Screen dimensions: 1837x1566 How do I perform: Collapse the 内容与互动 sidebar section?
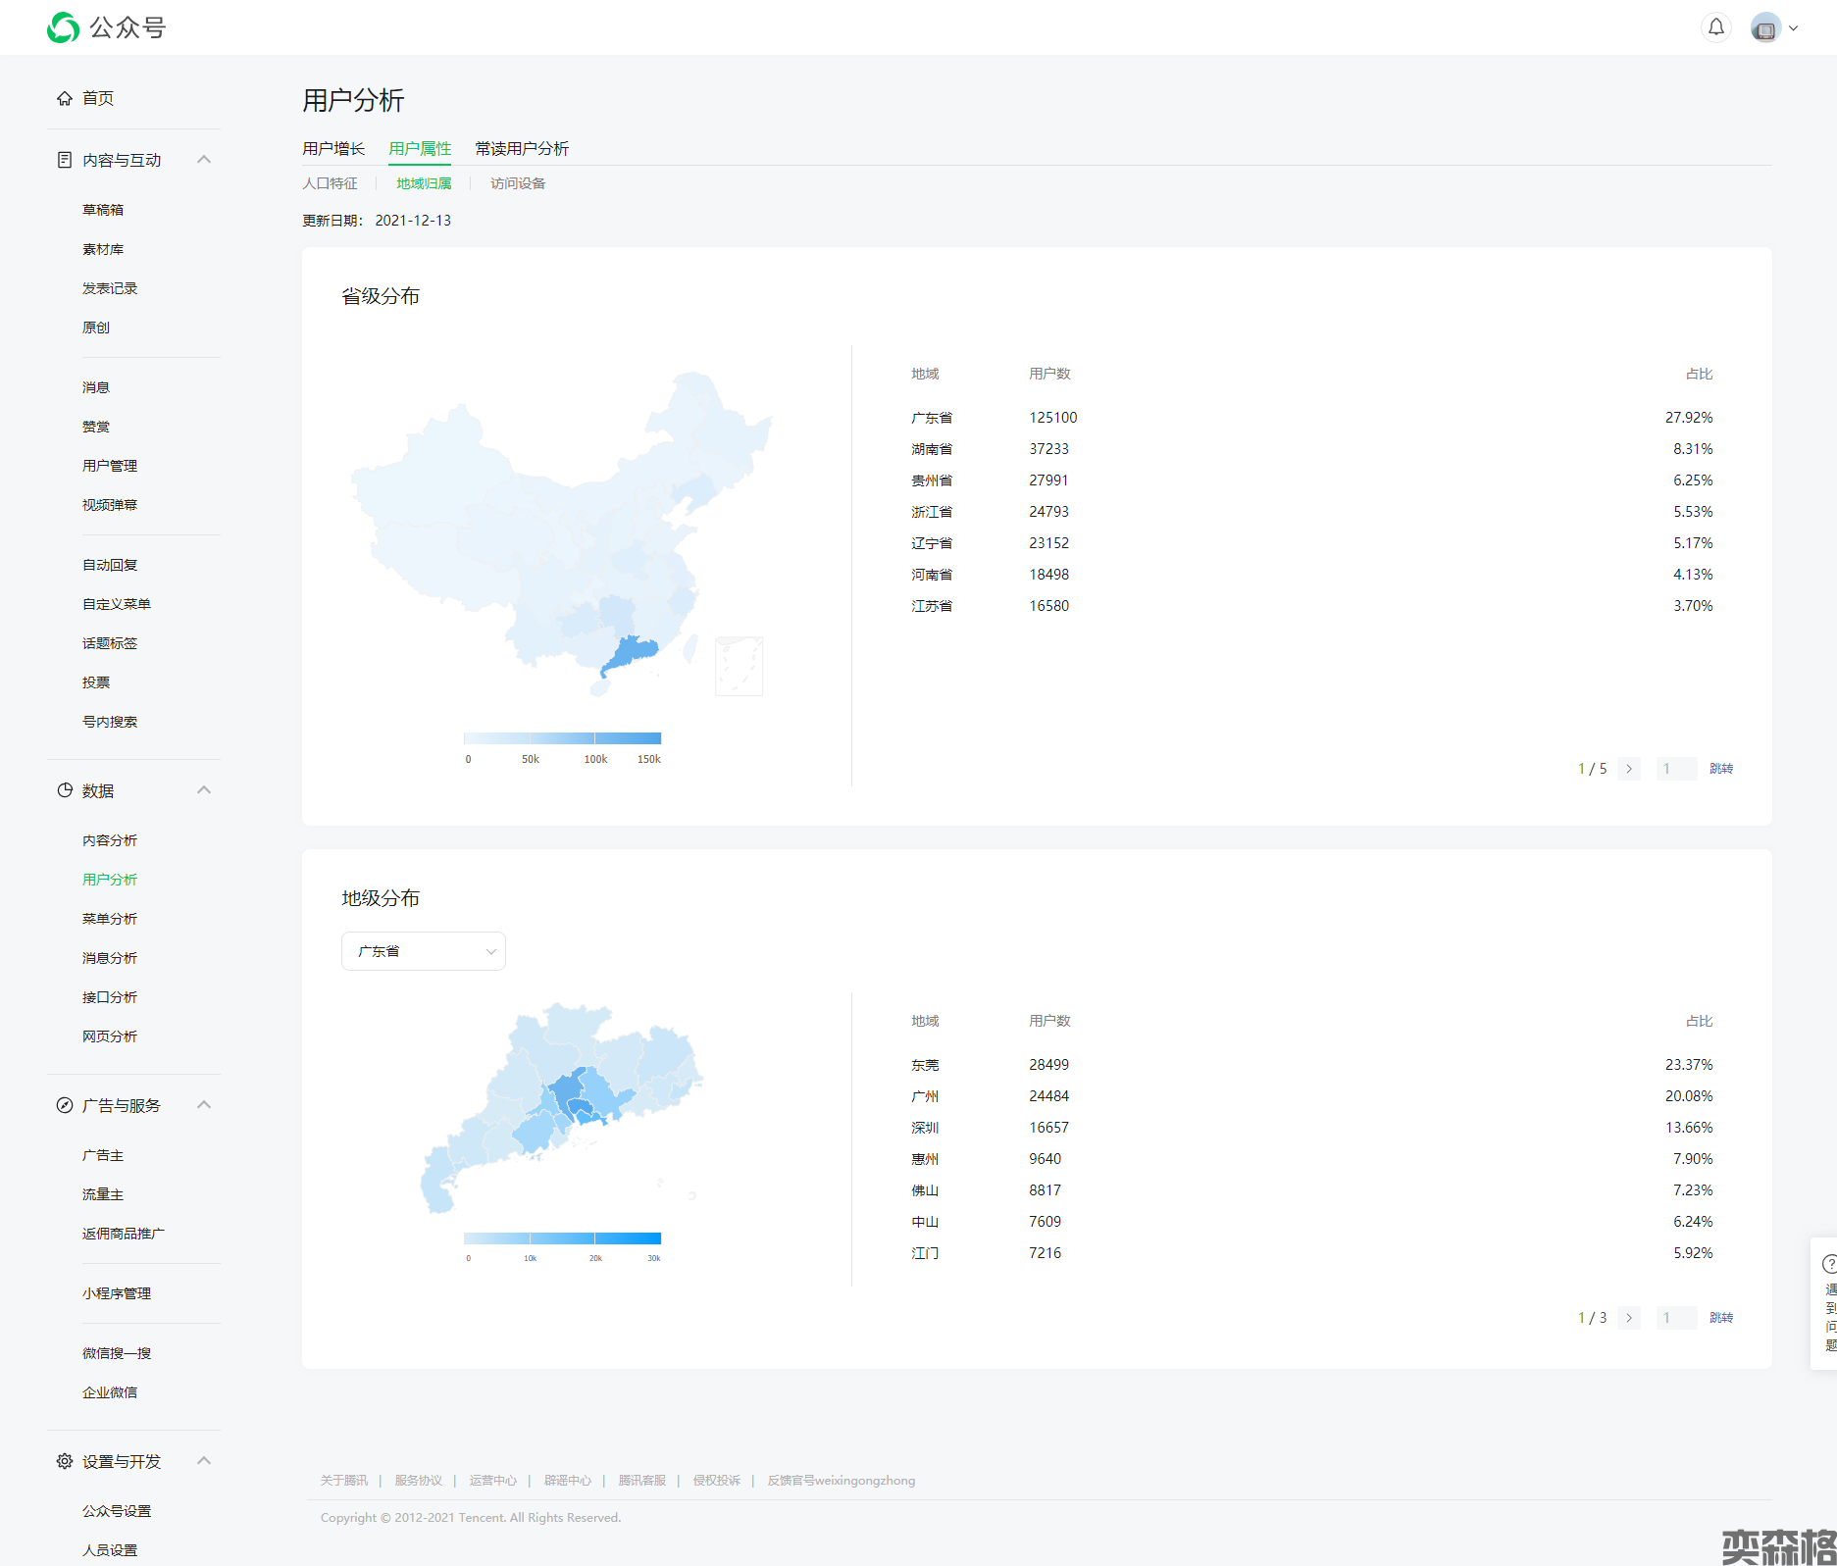[x=204, y=160]
